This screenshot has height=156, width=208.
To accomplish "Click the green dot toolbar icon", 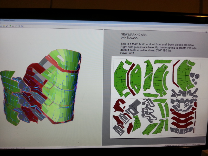I will point(10,26).
